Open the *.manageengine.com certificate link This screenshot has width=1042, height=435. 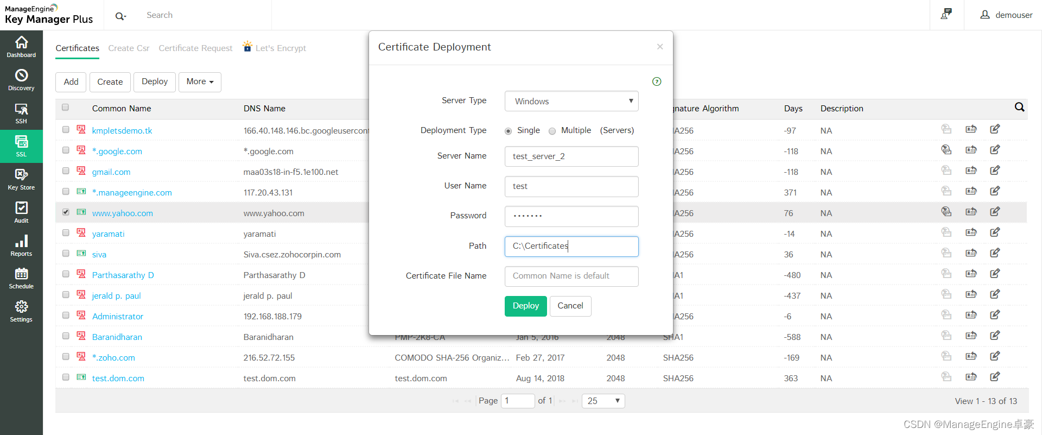132,193
